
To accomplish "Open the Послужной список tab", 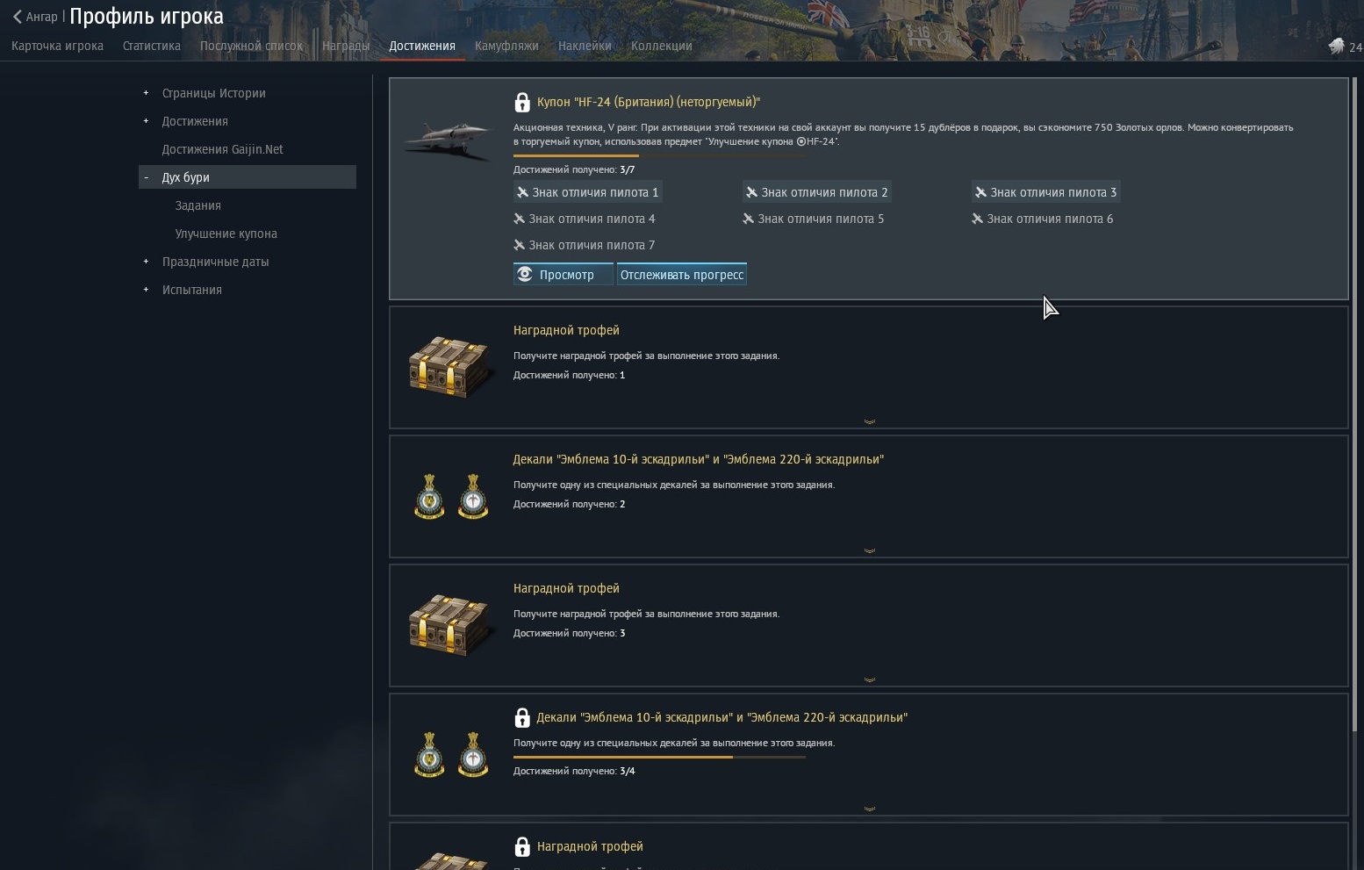I will 251,46.
